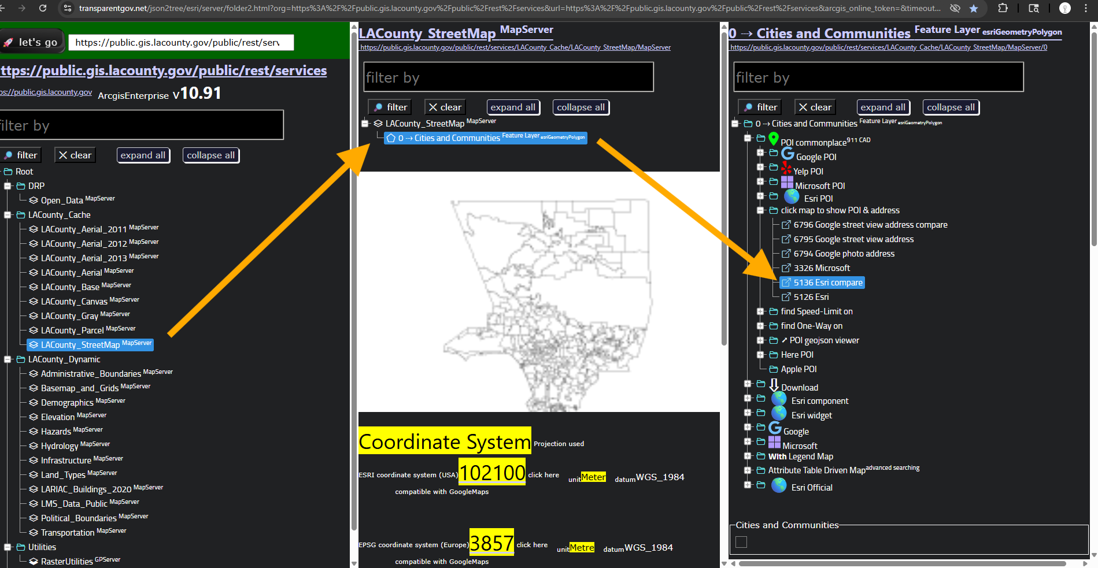
Task: Focus the right panel filter by field
Action: point(879,77)
